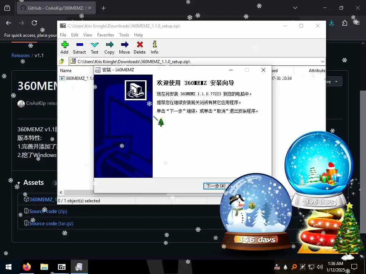Viewport: 366px width, 274px height.
Task: Minimize the 360MEMZ installer dialog
Action: [231, 70]
